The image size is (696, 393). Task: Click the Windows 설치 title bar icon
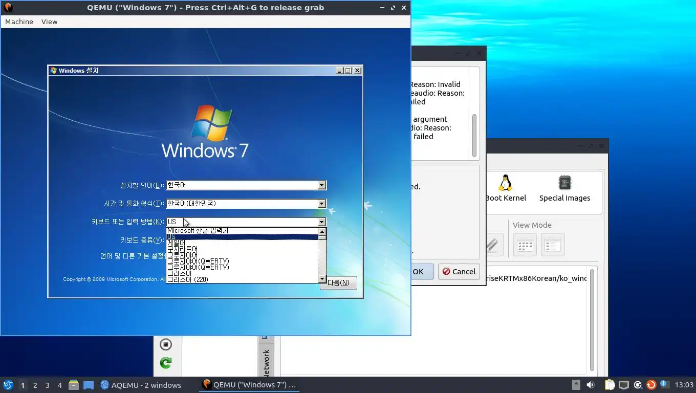coord(54,71)
